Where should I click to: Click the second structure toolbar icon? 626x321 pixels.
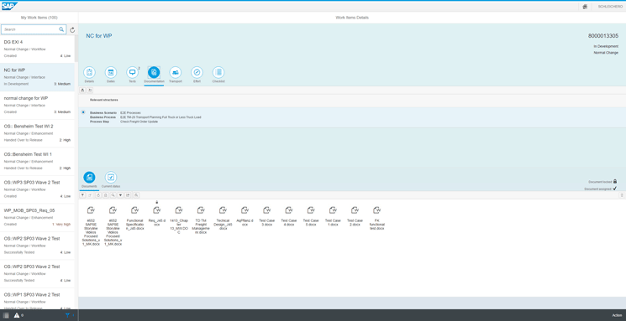click(90, 91)
